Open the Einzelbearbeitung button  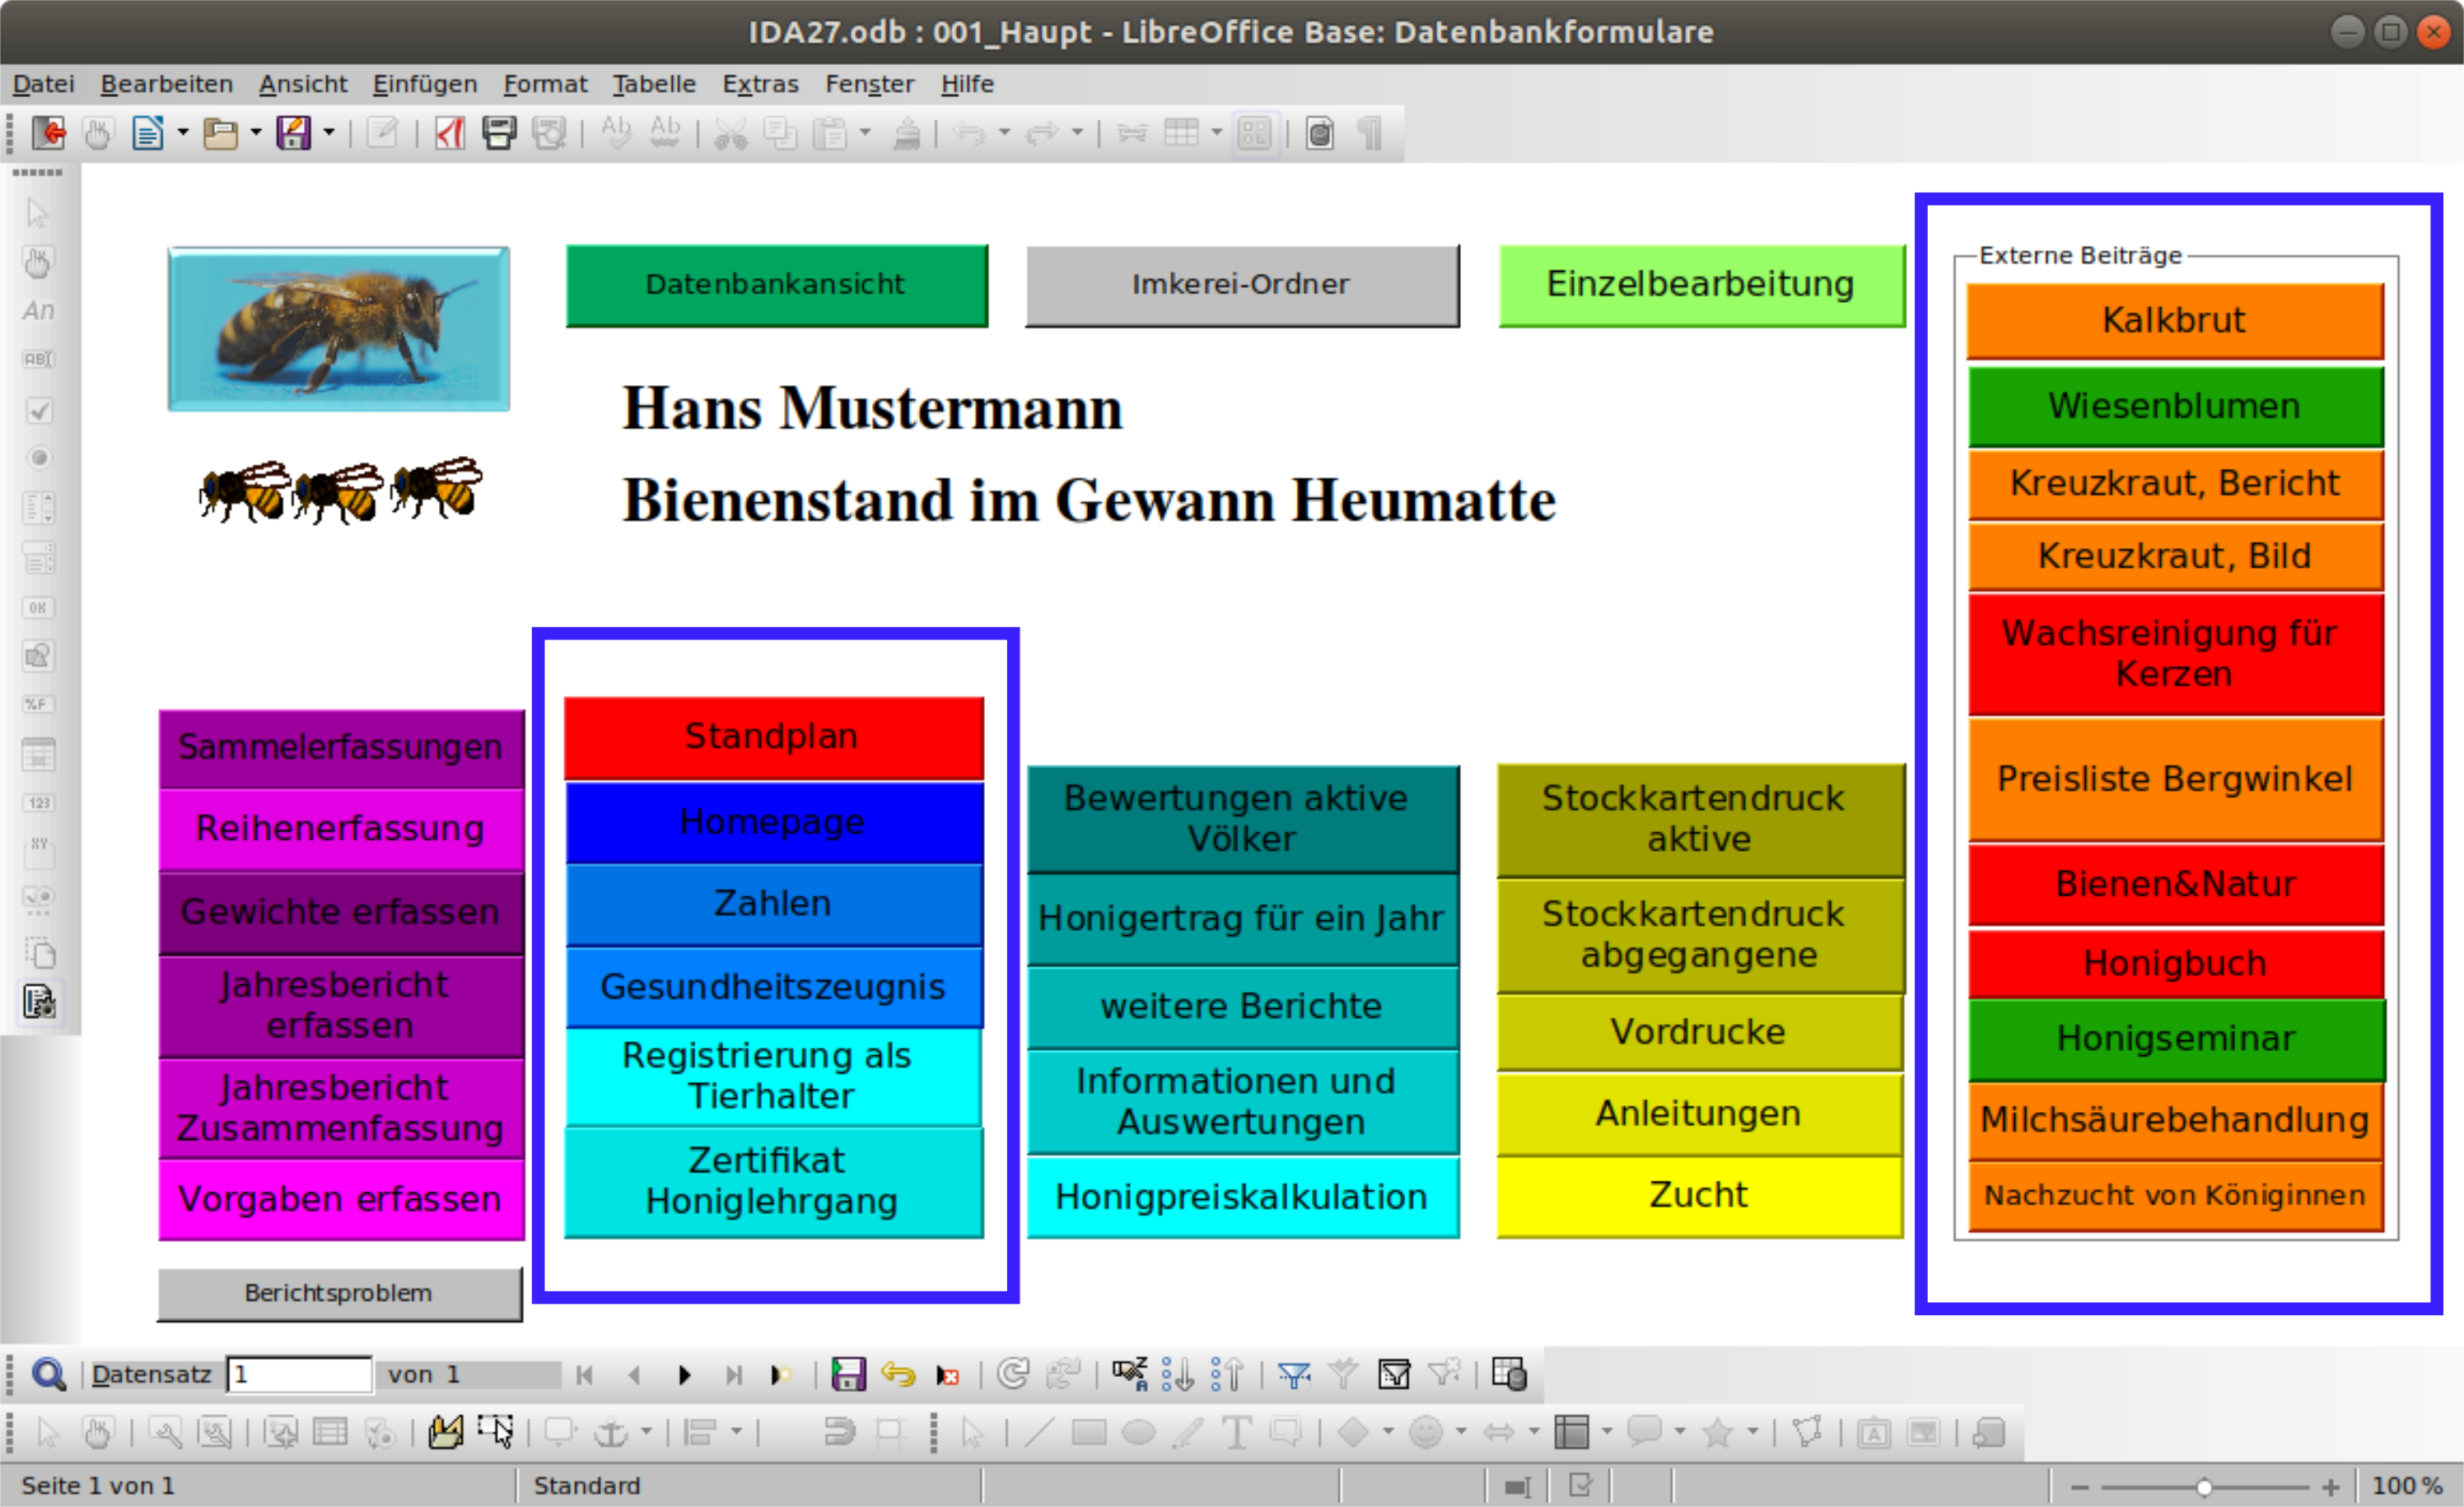point(1701,285)
